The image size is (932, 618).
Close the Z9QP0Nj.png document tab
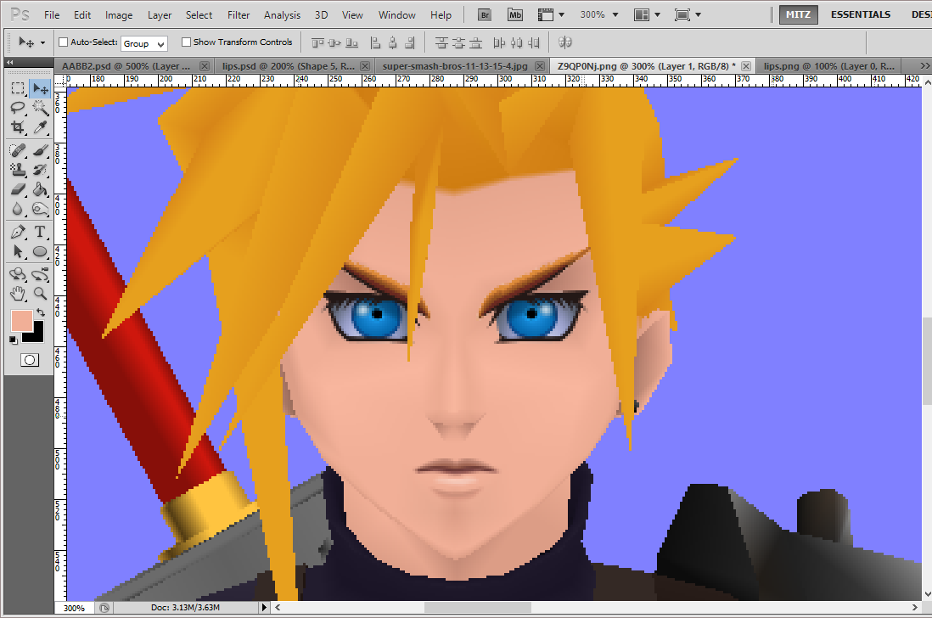pyautogui.click(x=746, y=66)
